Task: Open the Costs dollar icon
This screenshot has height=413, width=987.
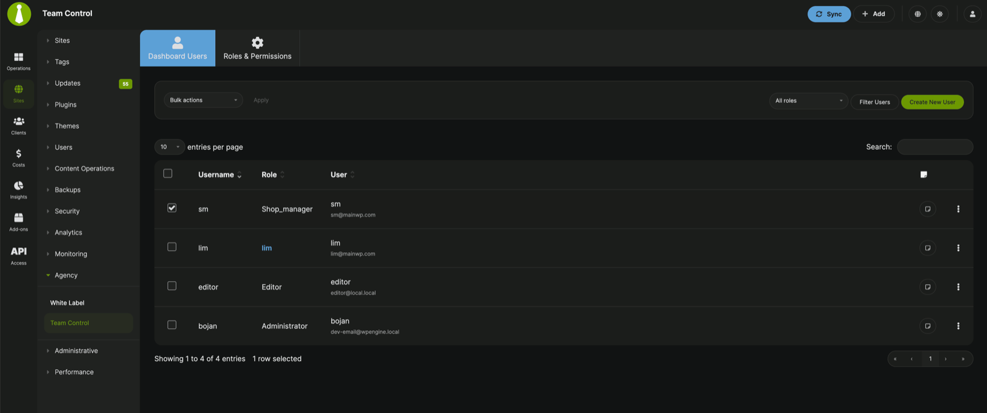Action: 19,158
